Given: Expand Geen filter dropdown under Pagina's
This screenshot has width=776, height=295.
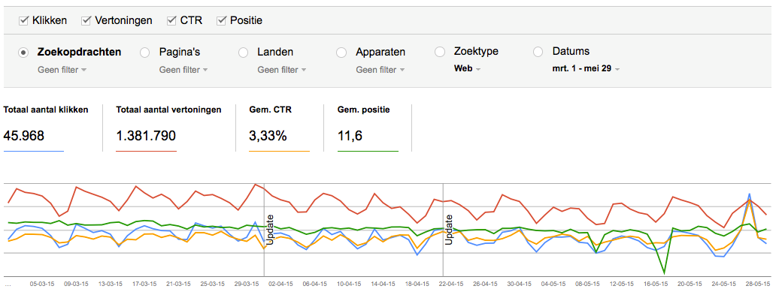Looking at the screenshot, I should tap(183, 70).
